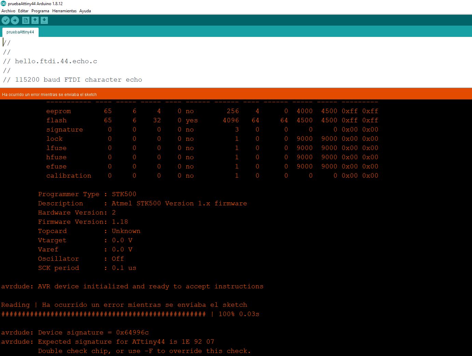Select the pruebaAttiny44 sketch tab
This screenshot has width=472, height=356.
point(20,32)
